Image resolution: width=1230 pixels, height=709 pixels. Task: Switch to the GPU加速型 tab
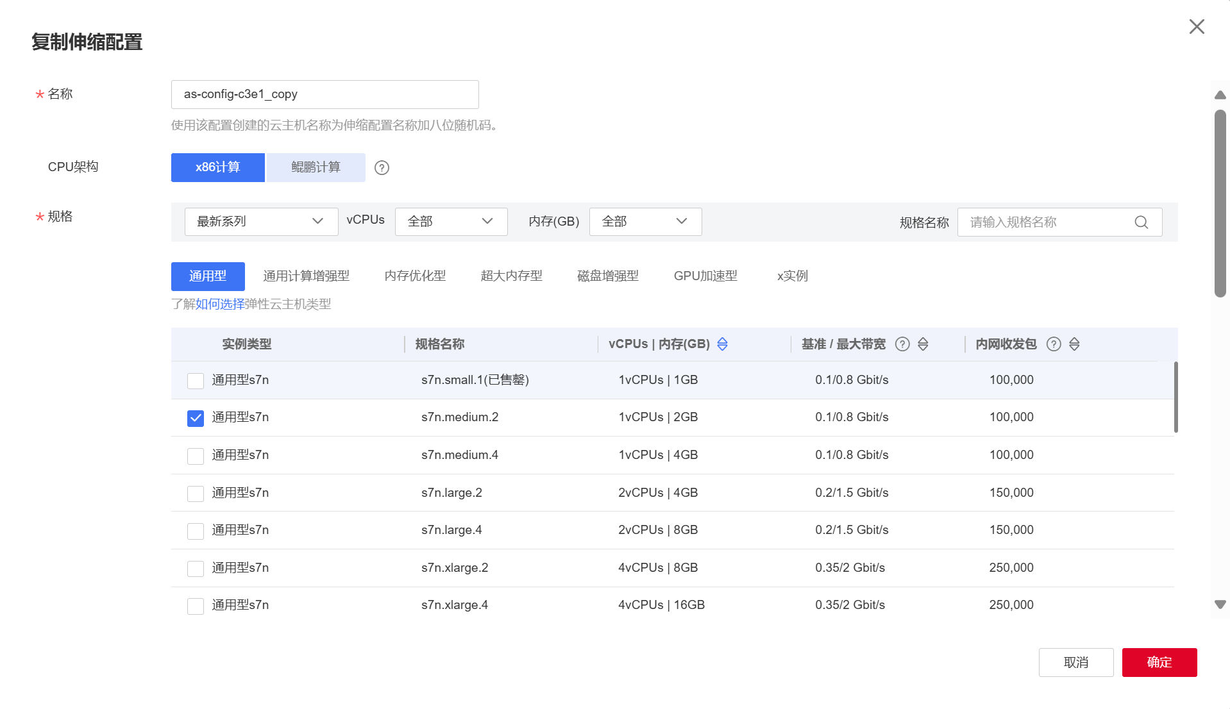point(705,276)
